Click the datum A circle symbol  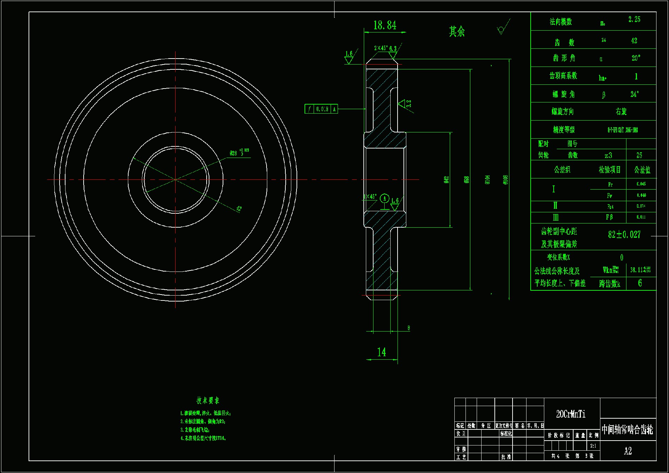384,199
